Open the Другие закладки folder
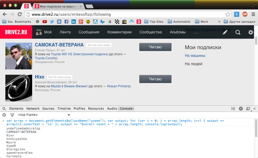The height and width of the screenshot is (158, 258). [239, 22]
